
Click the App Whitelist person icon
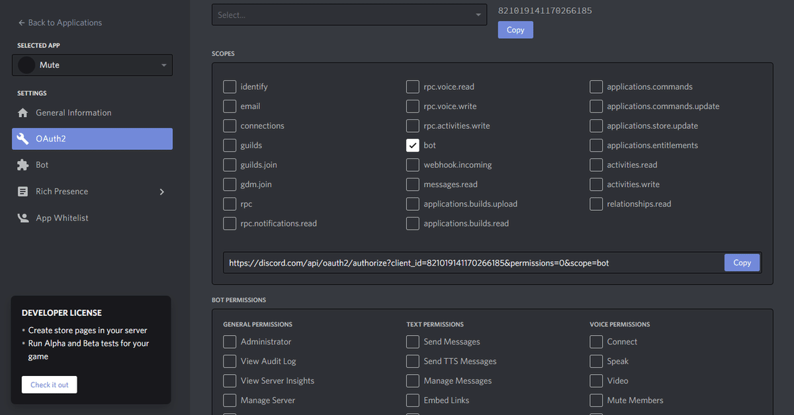[x=23, y=218]
